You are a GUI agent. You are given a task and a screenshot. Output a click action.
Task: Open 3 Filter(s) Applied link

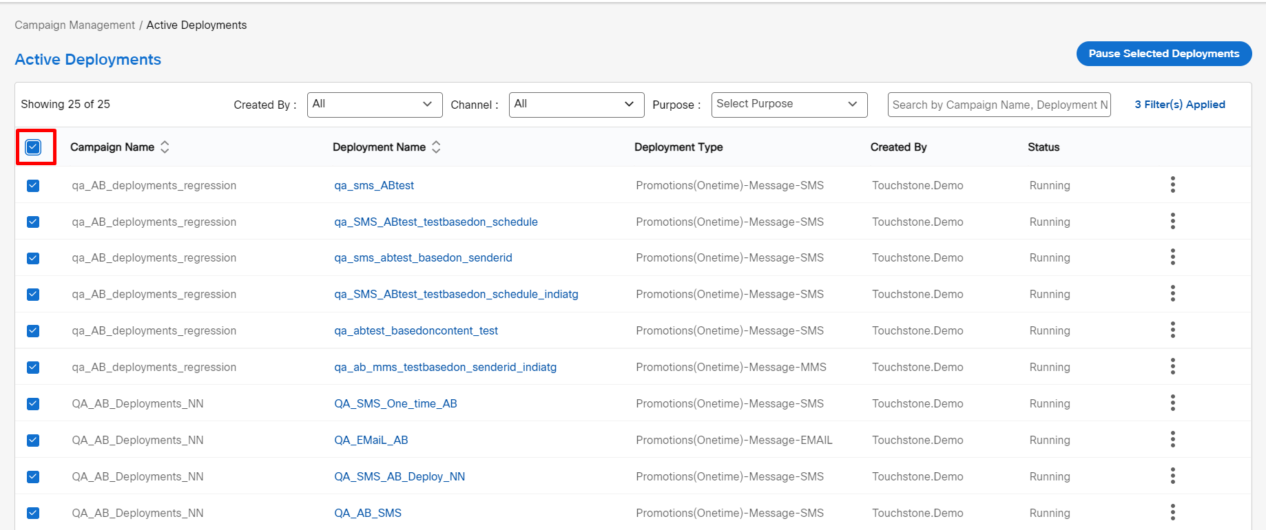(x=1180, y=105)
